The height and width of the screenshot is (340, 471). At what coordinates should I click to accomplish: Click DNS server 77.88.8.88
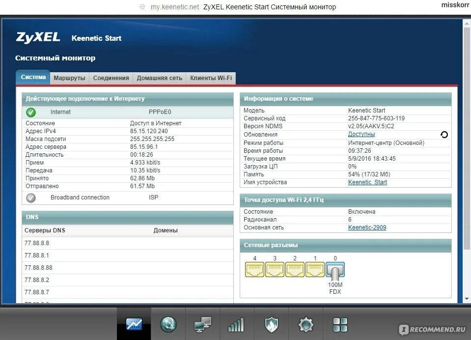tap(38, 268)
